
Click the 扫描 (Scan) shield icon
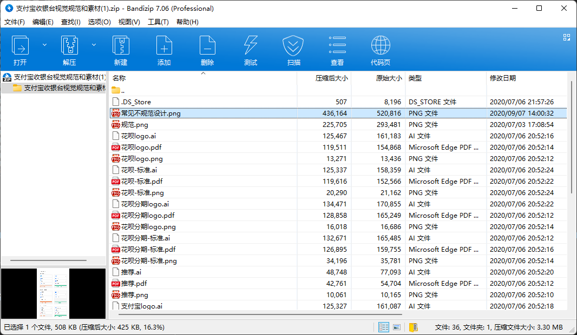[x=294, y=45]
